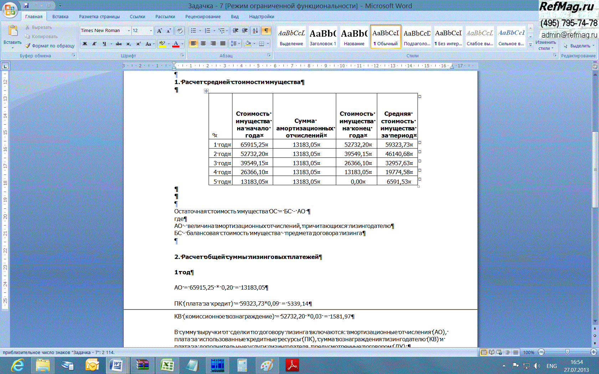Open the Times New Roman font dropdown
This screenshot has height=374, width=599.
point(129,31)
